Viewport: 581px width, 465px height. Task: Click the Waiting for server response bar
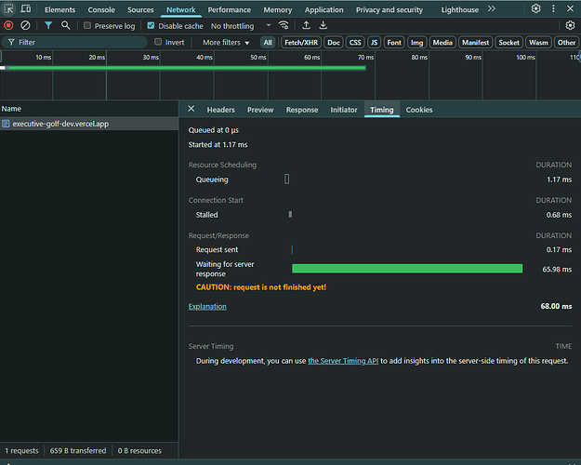click(407, 269)
